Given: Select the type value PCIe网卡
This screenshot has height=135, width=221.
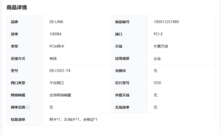Looking at the screenshot, I should [x=57, y=46].
